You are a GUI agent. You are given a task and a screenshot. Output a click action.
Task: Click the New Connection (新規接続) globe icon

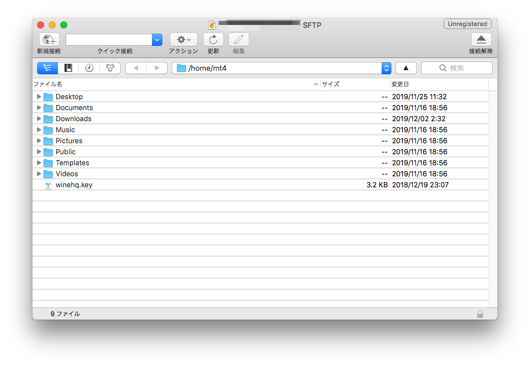point(49,40)
